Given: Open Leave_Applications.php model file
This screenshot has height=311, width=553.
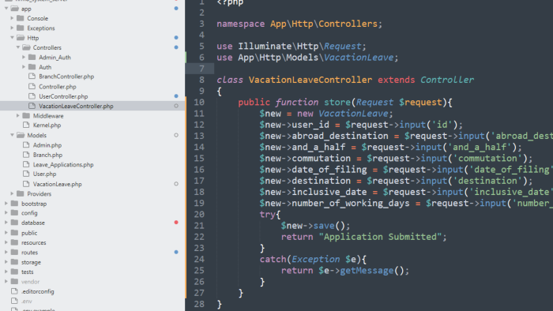Looking at the screenshot, I should 63,164.
